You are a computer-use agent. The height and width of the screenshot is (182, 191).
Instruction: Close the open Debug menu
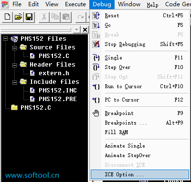click(102, 4)
